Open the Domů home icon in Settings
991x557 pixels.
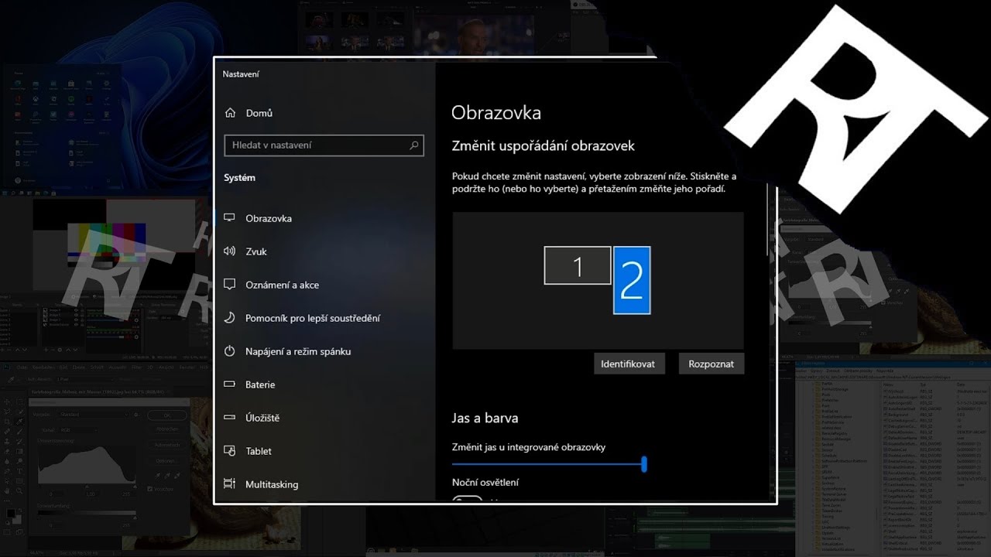pyautogui.click(x=230, y=113)
